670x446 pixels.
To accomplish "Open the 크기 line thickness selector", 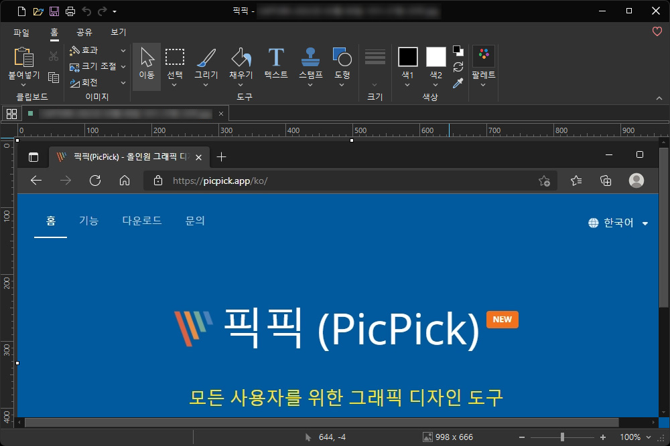I will (375, 66).
